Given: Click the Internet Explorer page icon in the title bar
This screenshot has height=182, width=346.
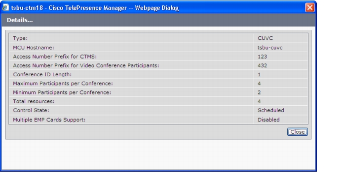Looking at the screenshot, I should (x=5, y=7).
